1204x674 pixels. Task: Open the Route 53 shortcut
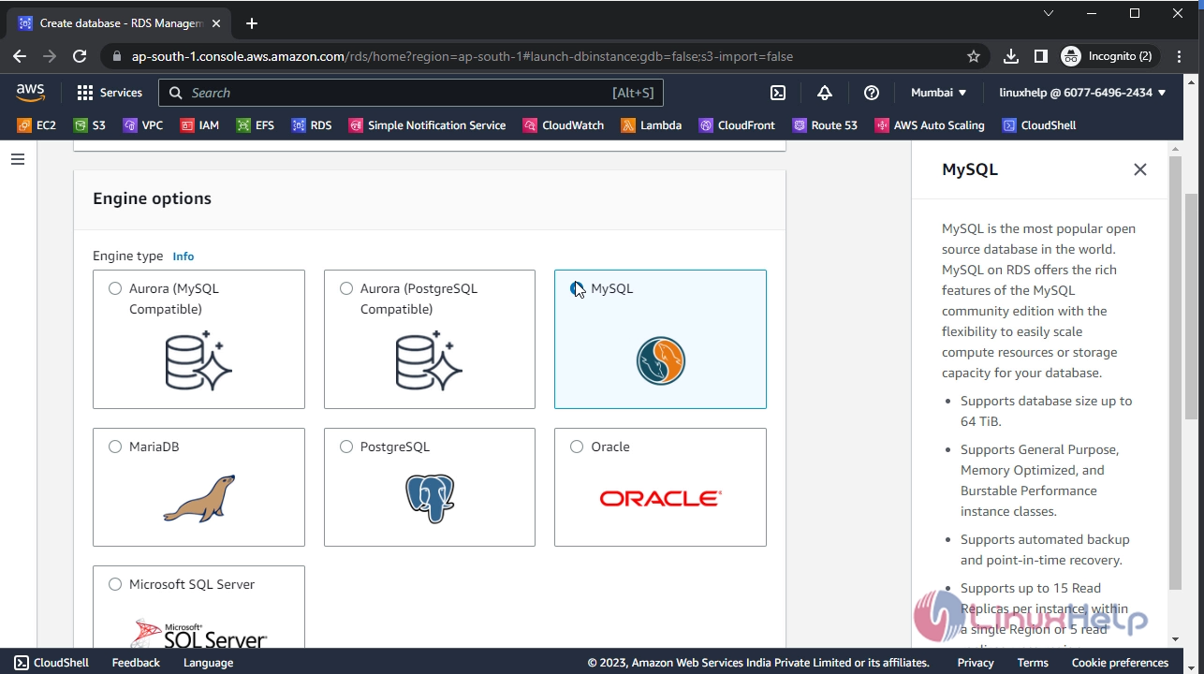click(x=825, y=125)
